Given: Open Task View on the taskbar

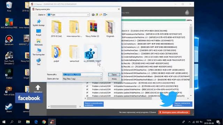Looking at the screenshot, I should point(20,122).
